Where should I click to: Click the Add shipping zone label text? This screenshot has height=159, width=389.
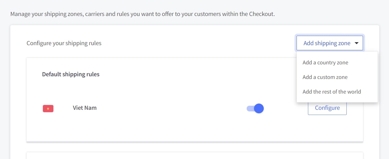(327, 43)
